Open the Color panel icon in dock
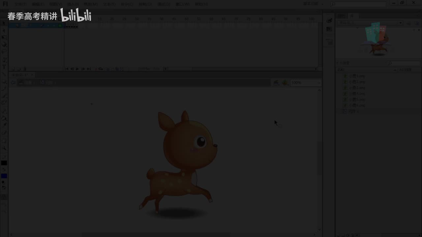This screenshot has height=237, width=422. [x=329, y=20]
